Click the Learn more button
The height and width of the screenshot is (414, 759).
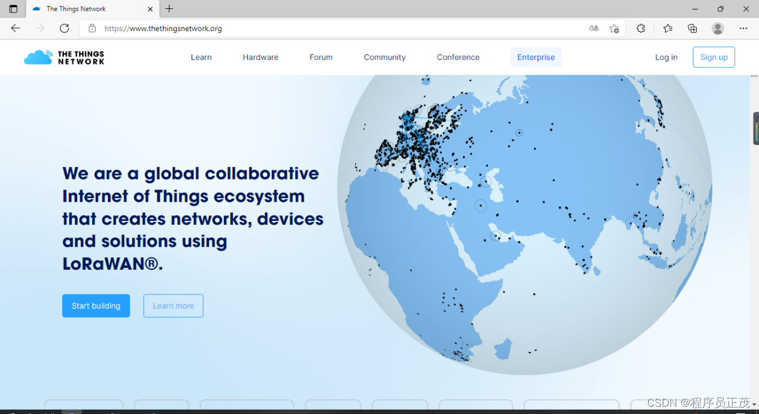(173, 306)
